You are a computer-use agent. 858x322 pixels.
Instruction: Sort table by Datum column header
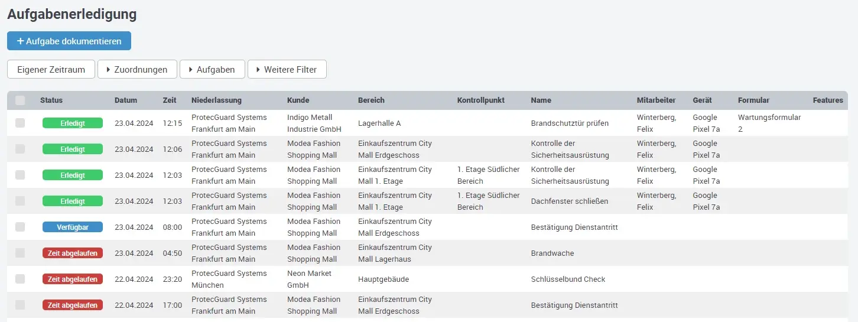click(126, 100)
